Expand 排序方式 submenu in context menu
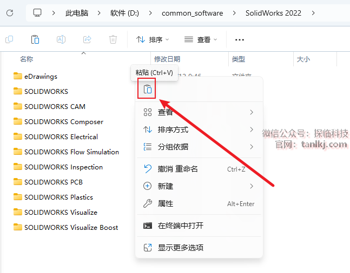Image resolution: width=350 pixels, height=273 pixels. click(x=199, y=129)
